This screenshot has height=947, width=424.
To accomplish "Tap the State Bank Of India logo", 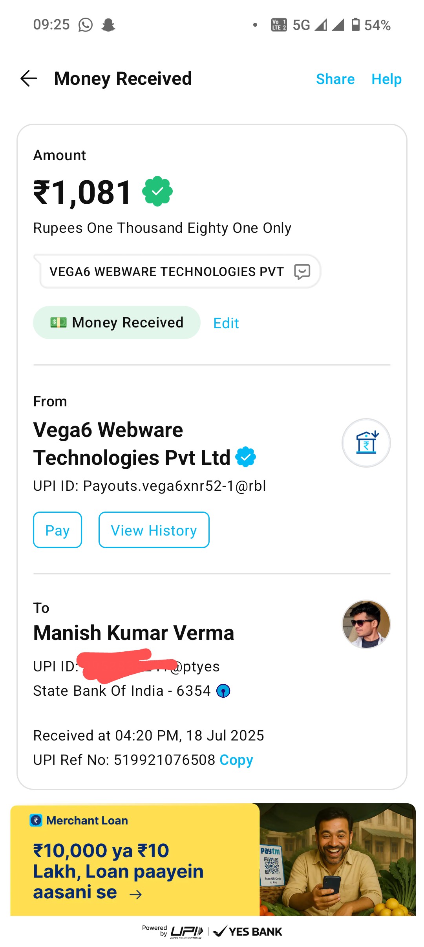I will point(223,691).
